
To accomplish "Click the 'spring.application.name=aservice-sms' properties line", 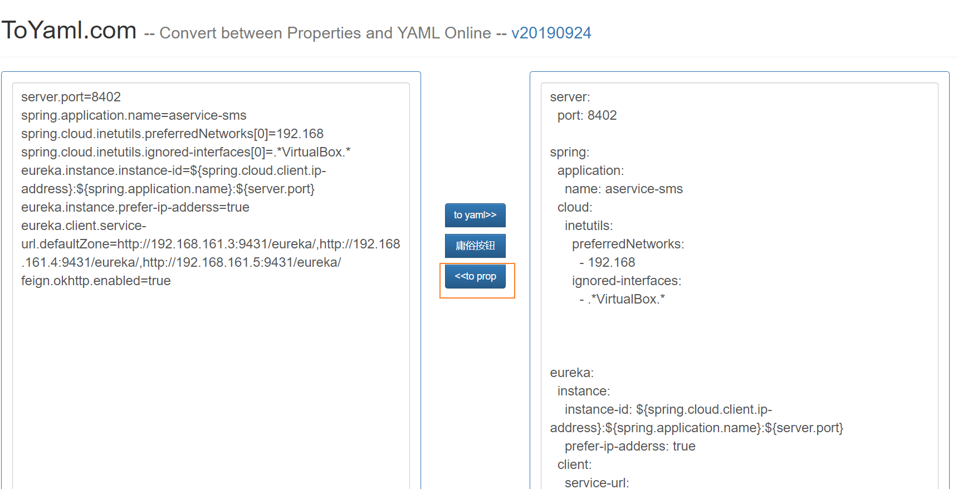I will [x=134, y=115].
